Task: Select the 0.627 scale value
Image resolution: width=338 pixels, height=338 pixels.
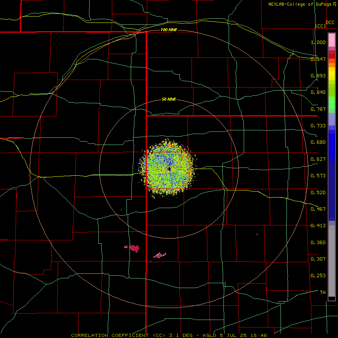Action: click(x=318, y=159)
